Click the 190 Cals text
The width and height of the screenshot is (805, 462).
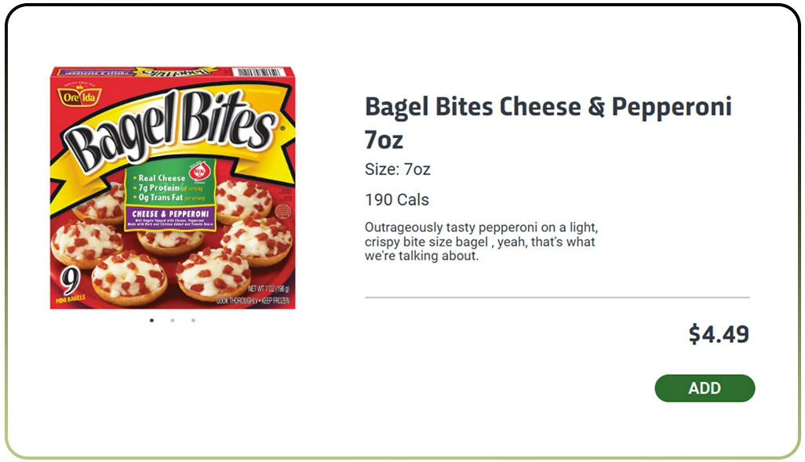tap(396, 200)
